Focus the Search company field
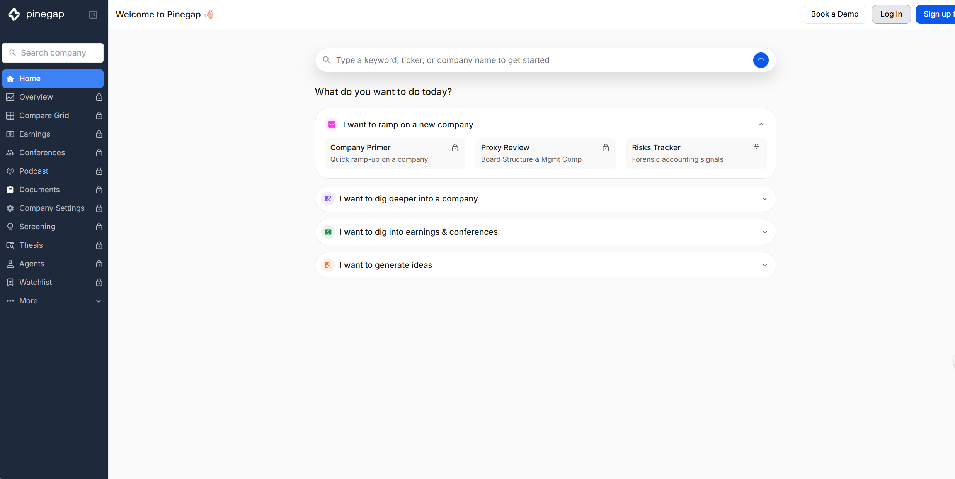Viewport: 955px width, 479px height. 53,53
